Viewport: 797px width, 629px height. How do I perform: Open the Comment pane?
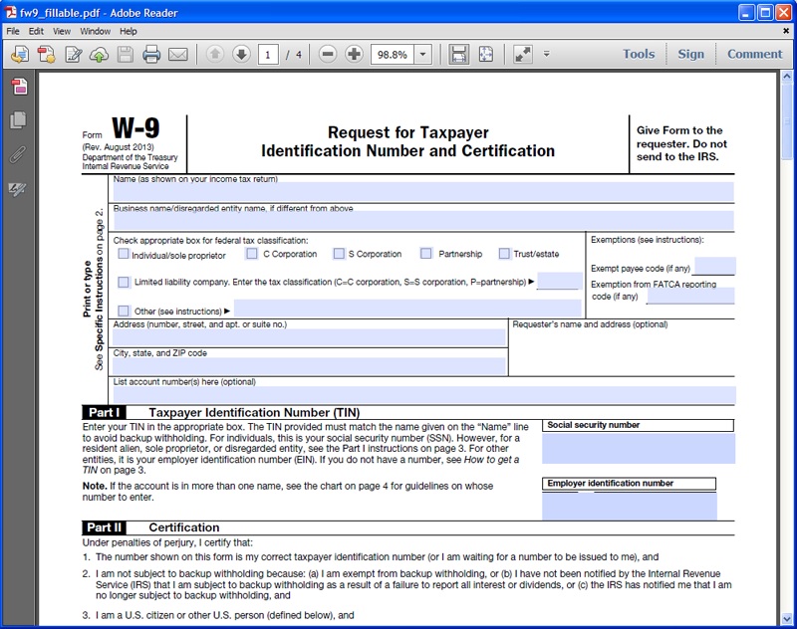click(x=754, y=54)
